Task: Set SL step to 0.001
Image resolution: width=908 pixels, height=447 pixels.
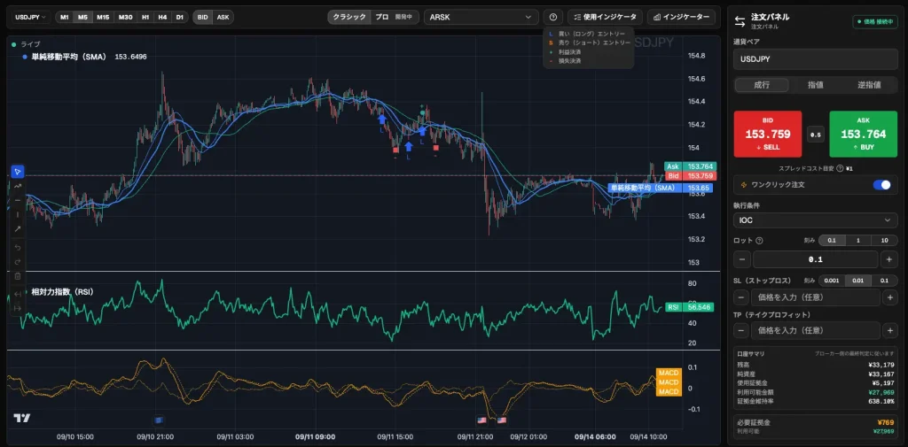Action: pyautogui.click(x=832, y=281)
